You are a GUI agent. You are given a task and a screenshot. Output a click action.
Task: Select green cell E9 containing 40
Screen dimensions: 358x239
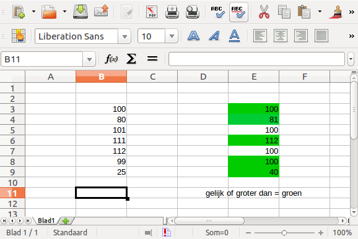coord(253,172)
